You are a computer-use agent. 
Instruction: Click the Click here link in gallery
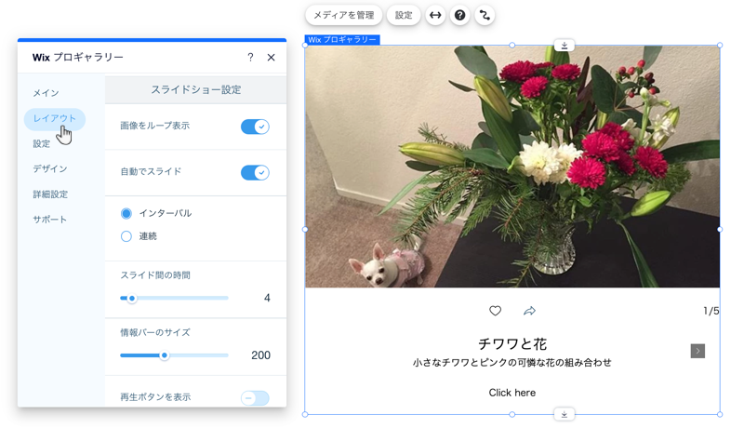pyautogui.click(x=512, y=393)
